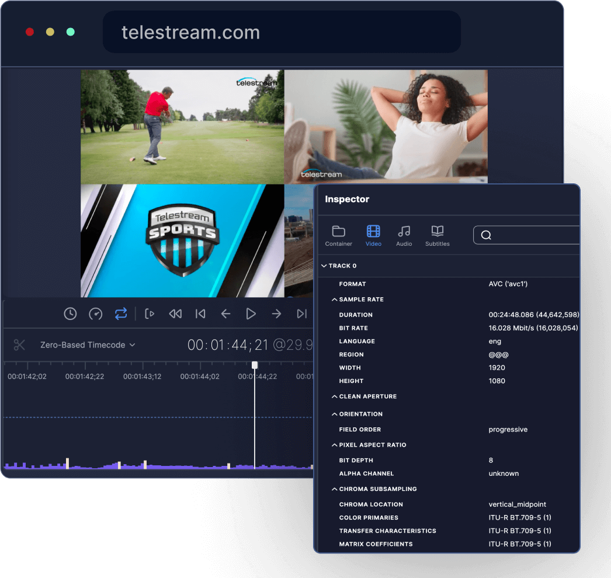
Task: Click the Telestream Sports video thumbnail
Action: (x=182, y=241)
